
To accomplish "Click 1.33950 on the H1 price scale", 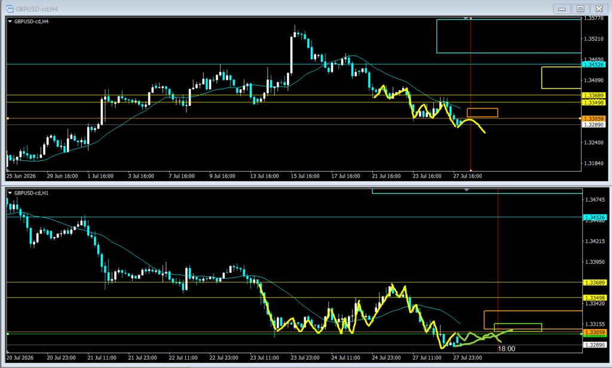I will [x=595, y=261].
